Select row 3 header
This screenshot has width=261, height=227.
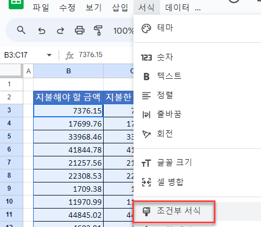coord(11,110)
